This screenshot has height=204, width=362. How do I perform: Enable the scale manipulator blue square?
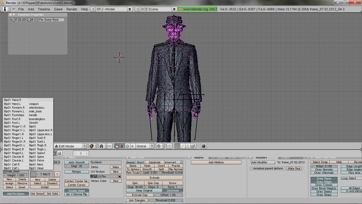click(x=132, y=146)
